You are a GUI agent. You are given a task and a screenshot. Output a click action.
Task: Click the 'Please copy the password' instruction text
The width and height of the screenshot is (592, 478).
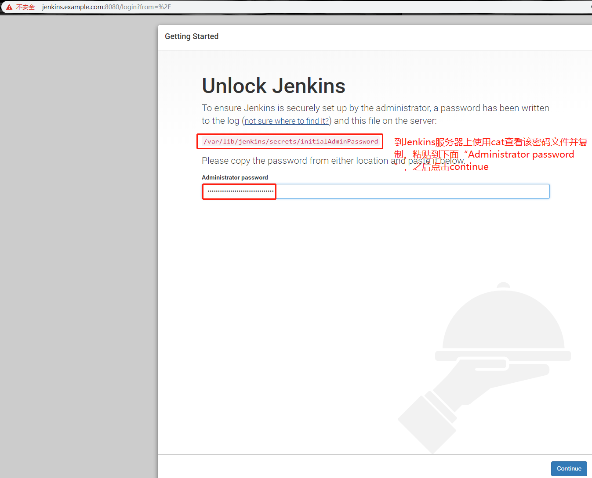click(333, 161)
